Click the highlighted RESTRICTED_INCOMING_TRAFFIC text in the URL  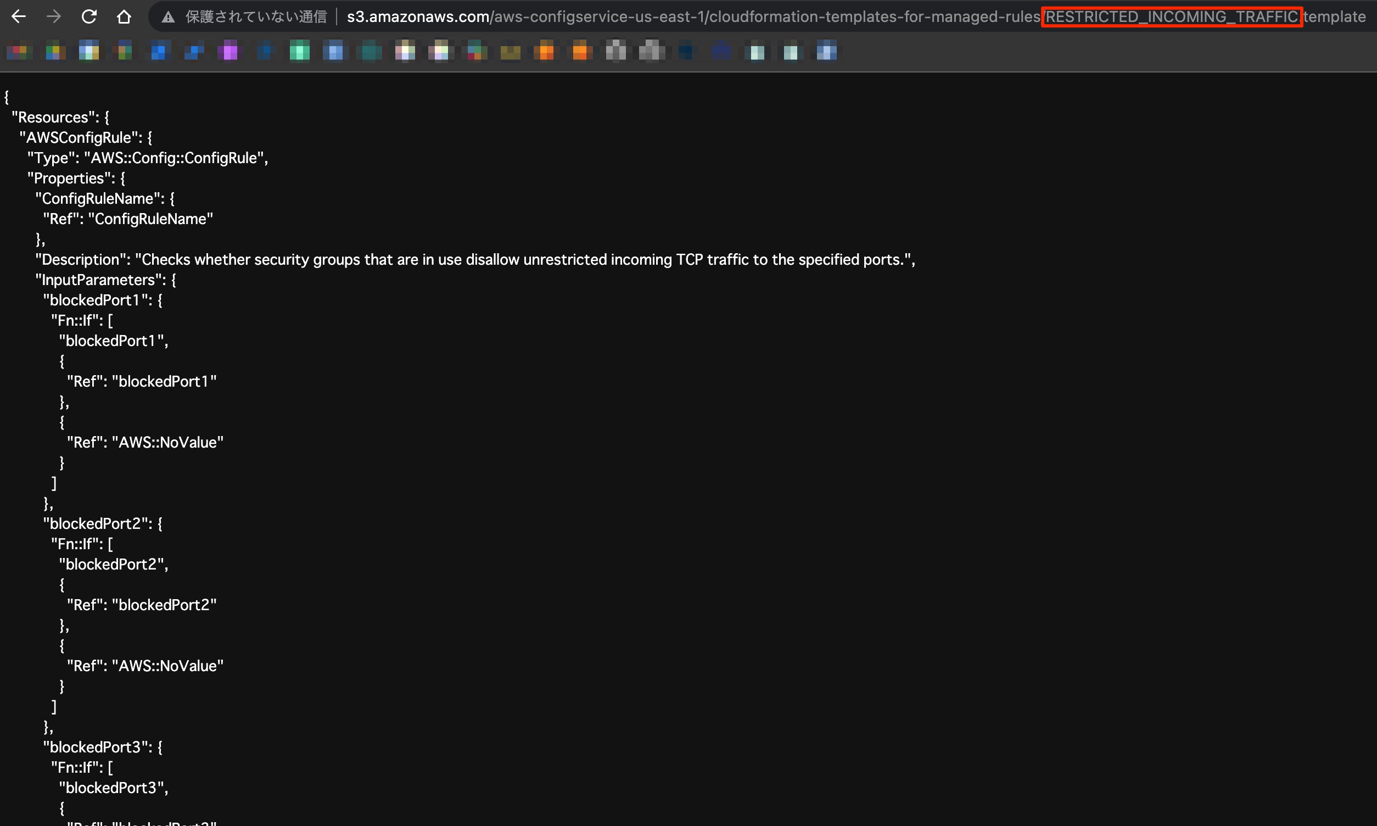1171,16
